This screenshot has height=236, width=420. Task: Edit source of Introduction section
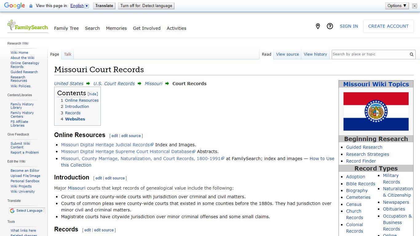pyautogui.click(x=115, y=178)
